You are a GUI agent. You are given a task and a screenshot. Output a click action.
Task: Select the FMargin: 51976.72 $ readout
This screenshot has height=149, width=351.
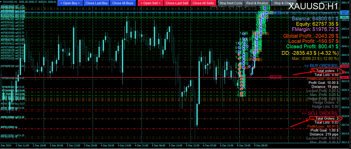(315, 29)
